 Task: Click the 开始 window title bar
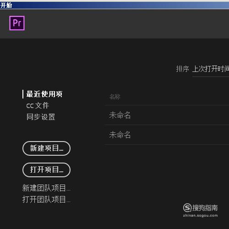[114, 5]
